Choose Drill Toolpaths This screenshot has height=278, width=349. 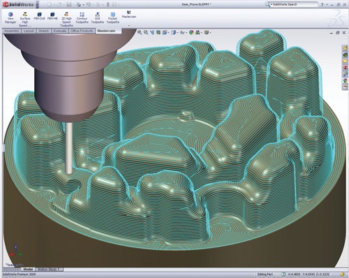pyautogui.click(x=98, y=18)
